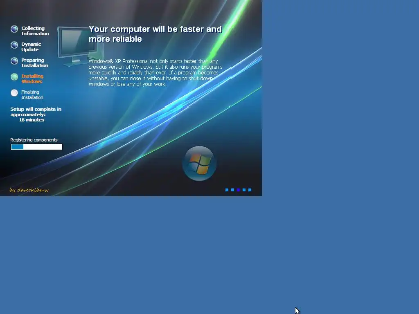419x314 pixels.
Task: Click the dark blue middle progress dot
Action: 239,190
